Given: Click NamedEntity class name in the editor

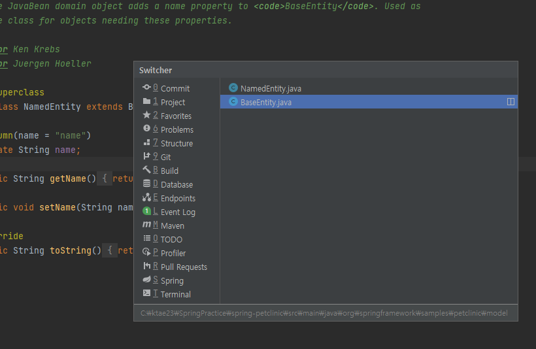Looking at the screenshot, I should coord(52,107).
